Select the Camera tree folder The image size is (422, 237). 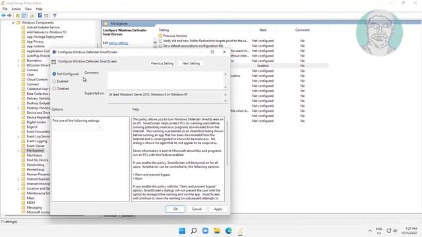(32, 70)
